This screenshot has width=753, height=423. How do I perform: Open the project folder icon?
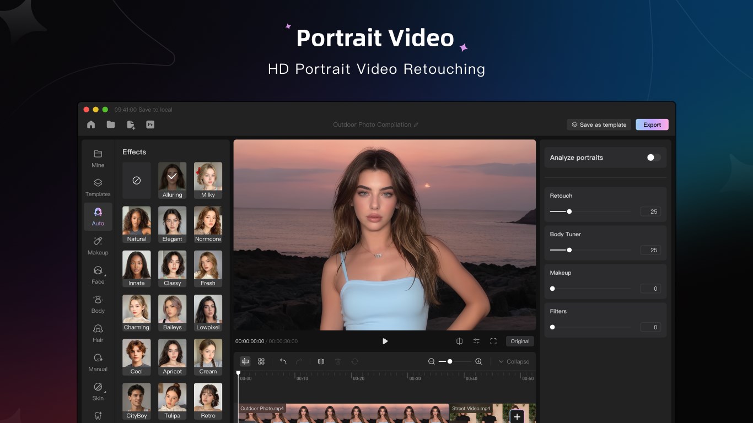(x=111, y=124)
